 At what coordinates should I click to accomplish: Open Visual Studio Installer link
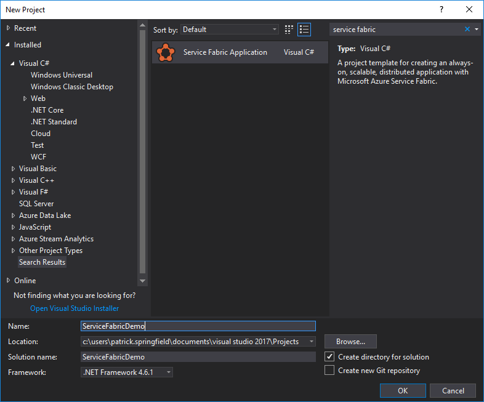coord(75,308)
